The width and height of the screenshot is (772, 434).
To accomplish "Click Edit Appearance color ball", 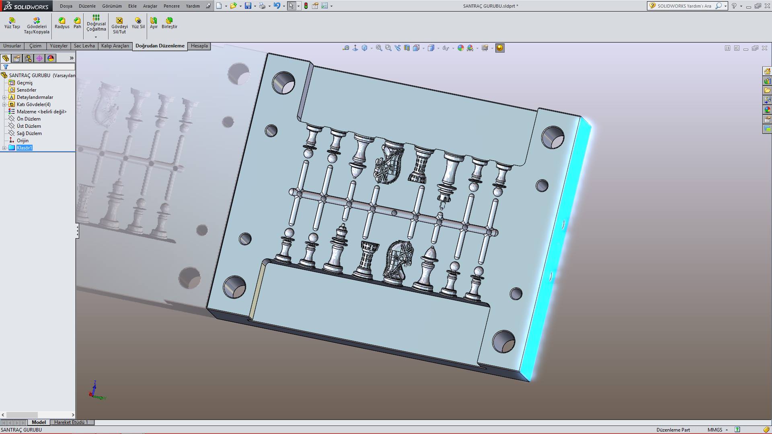I will tap(461, 48).
